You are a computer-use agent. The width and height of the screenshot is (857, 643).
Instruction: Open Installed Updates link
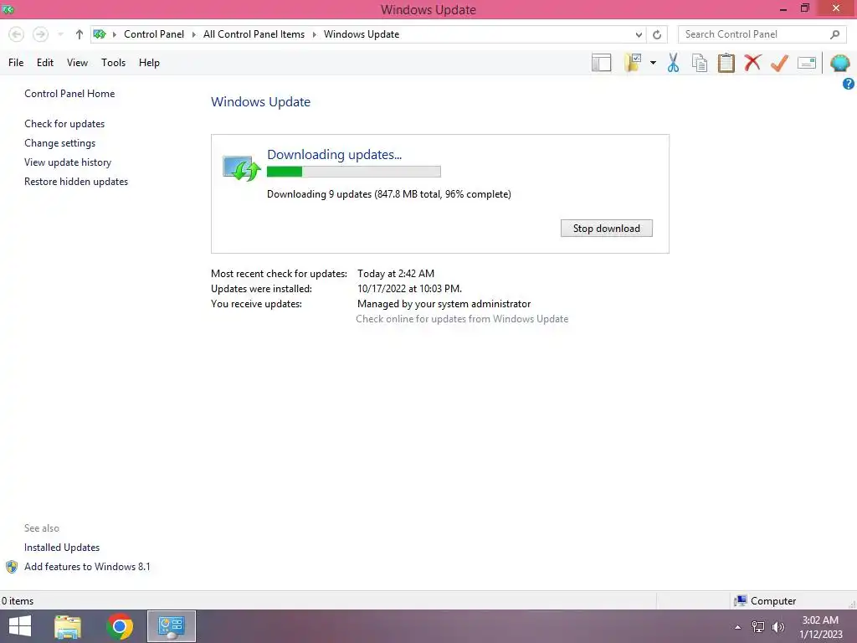(62, 548)
